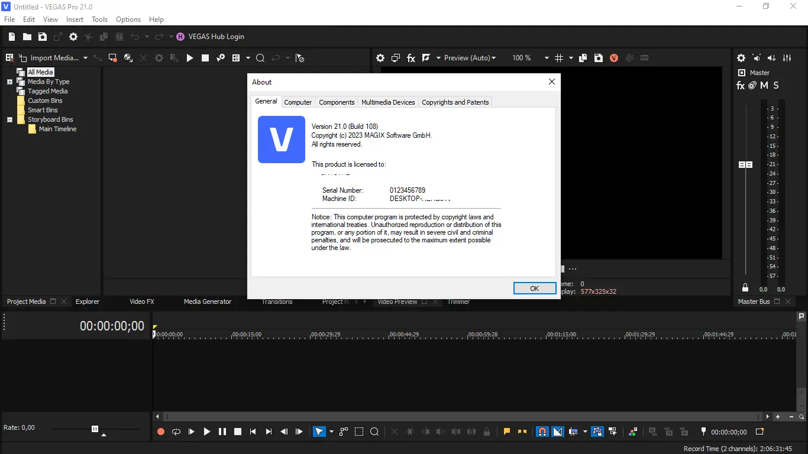Switch to the Components tab in About
This screenshot has height=454, width=808.
(337, 102)
